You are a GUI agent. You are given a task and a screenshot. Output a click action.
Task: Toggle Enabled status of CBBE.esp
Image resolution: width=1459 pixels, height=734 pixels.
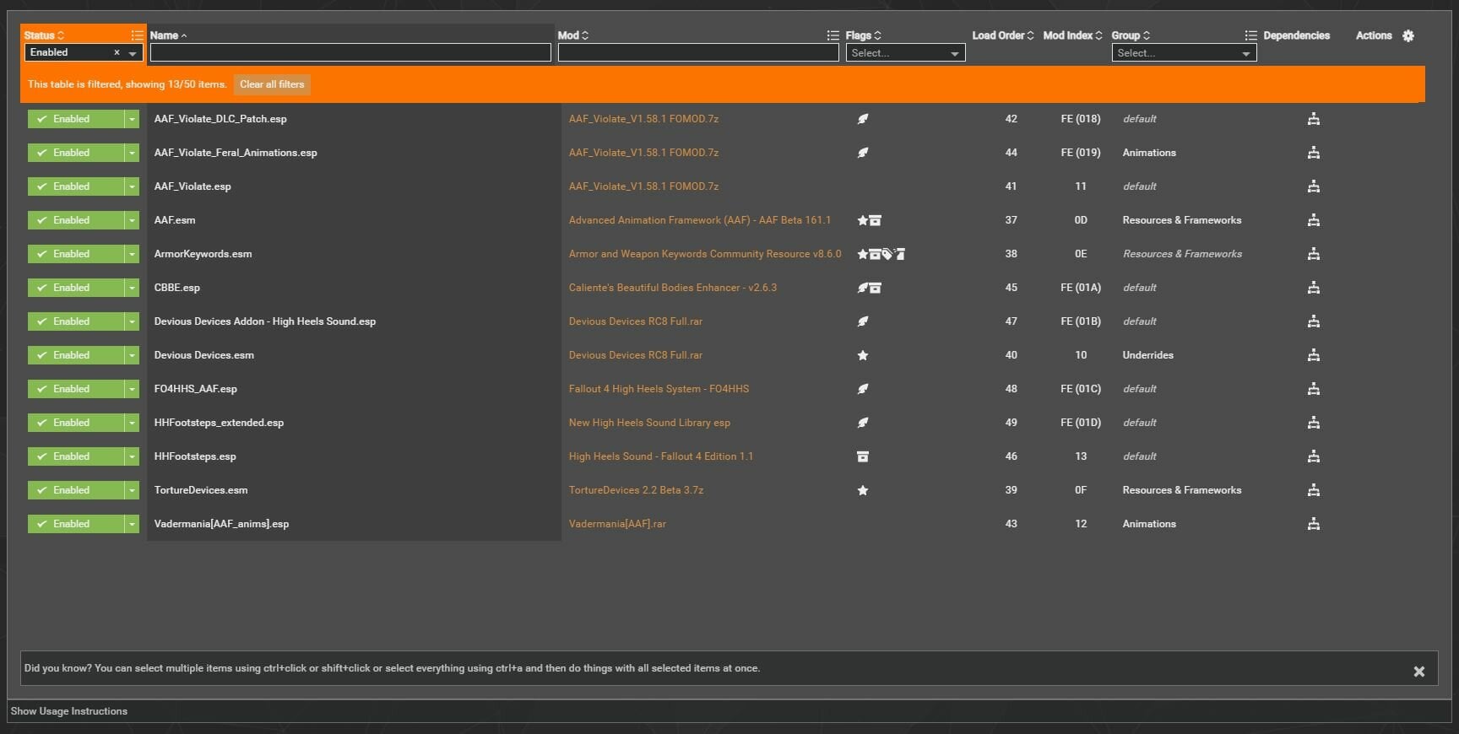76,288
